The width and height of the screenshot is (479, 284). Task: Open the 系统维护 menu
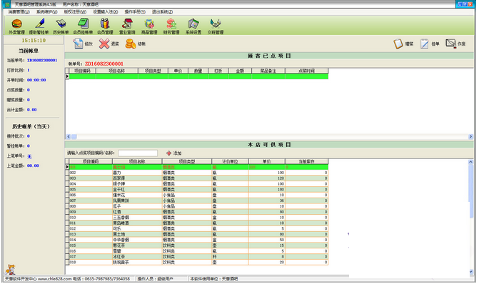pyautogui.click(x=46, y=11)
